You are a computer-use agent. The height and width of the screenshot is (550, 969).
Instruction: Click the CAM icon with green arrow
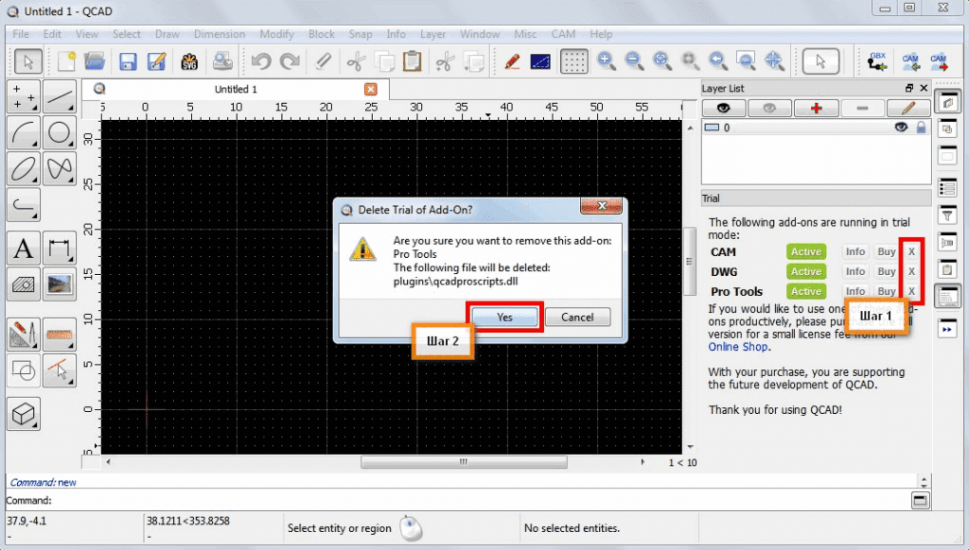pos(910,61)
